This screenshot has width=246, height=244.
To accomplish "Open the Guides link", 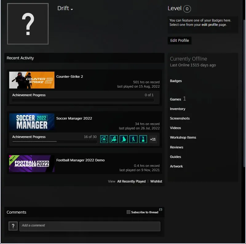I will coord(175,157).
